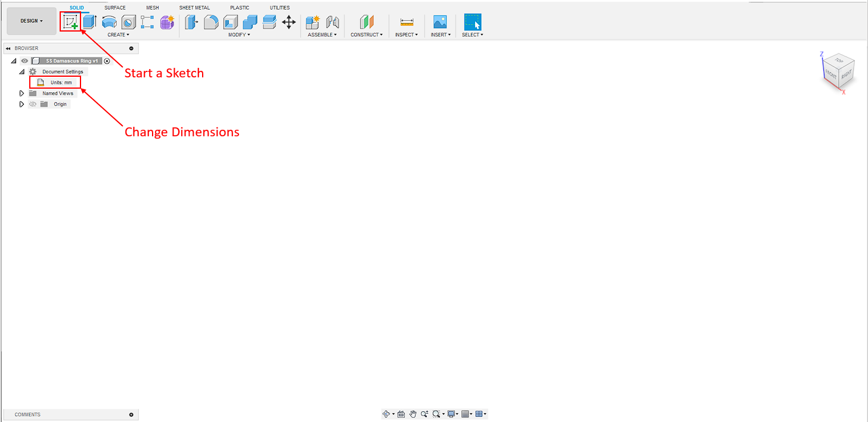
Task: Open the INSPECT dropdown menu
Action: pyautogui.click(x=406, y=35)
